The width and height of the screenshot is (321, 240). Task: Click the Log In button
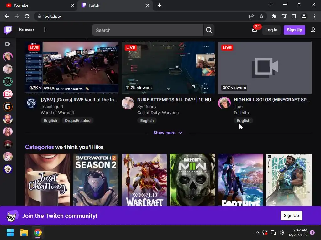pyautogui.click(x=271, y=30)
